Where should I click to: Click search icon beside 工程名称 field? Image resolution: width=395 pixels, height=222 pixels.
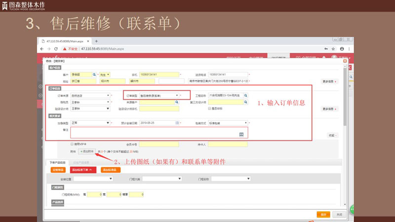tap(245, 96)
